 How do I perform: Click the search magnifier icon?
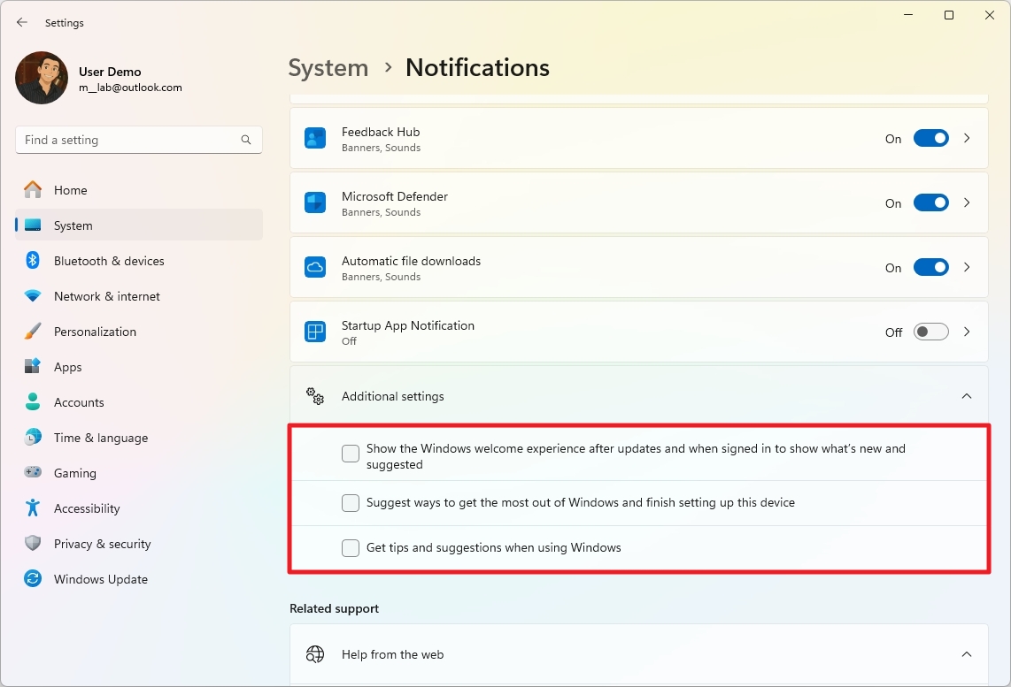pyautogui.click(x=246, y=140)
